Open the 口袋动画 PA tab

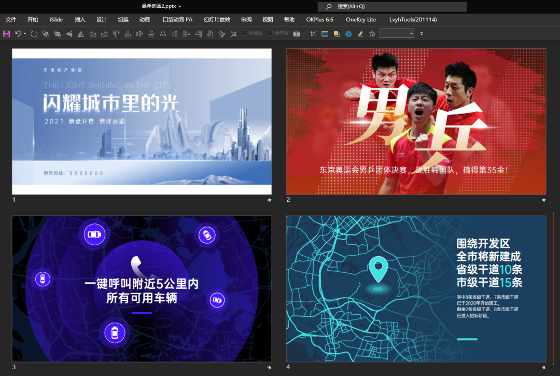tap(177, 20)
